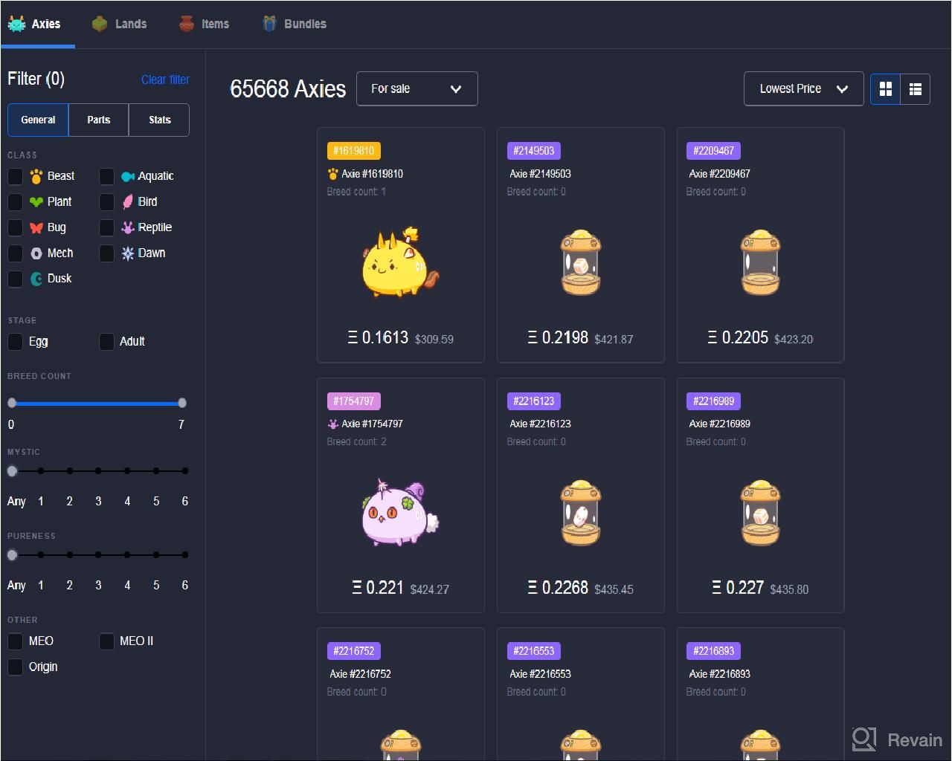This screenshot has width=952, height=761.
Task: Open Axie #2216553 card title
Action: (541, 674)
